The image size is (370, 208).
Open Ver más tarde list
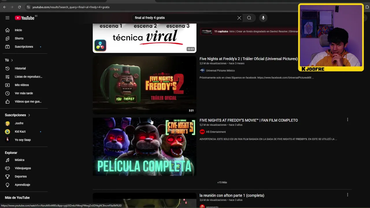pos(24,93)
